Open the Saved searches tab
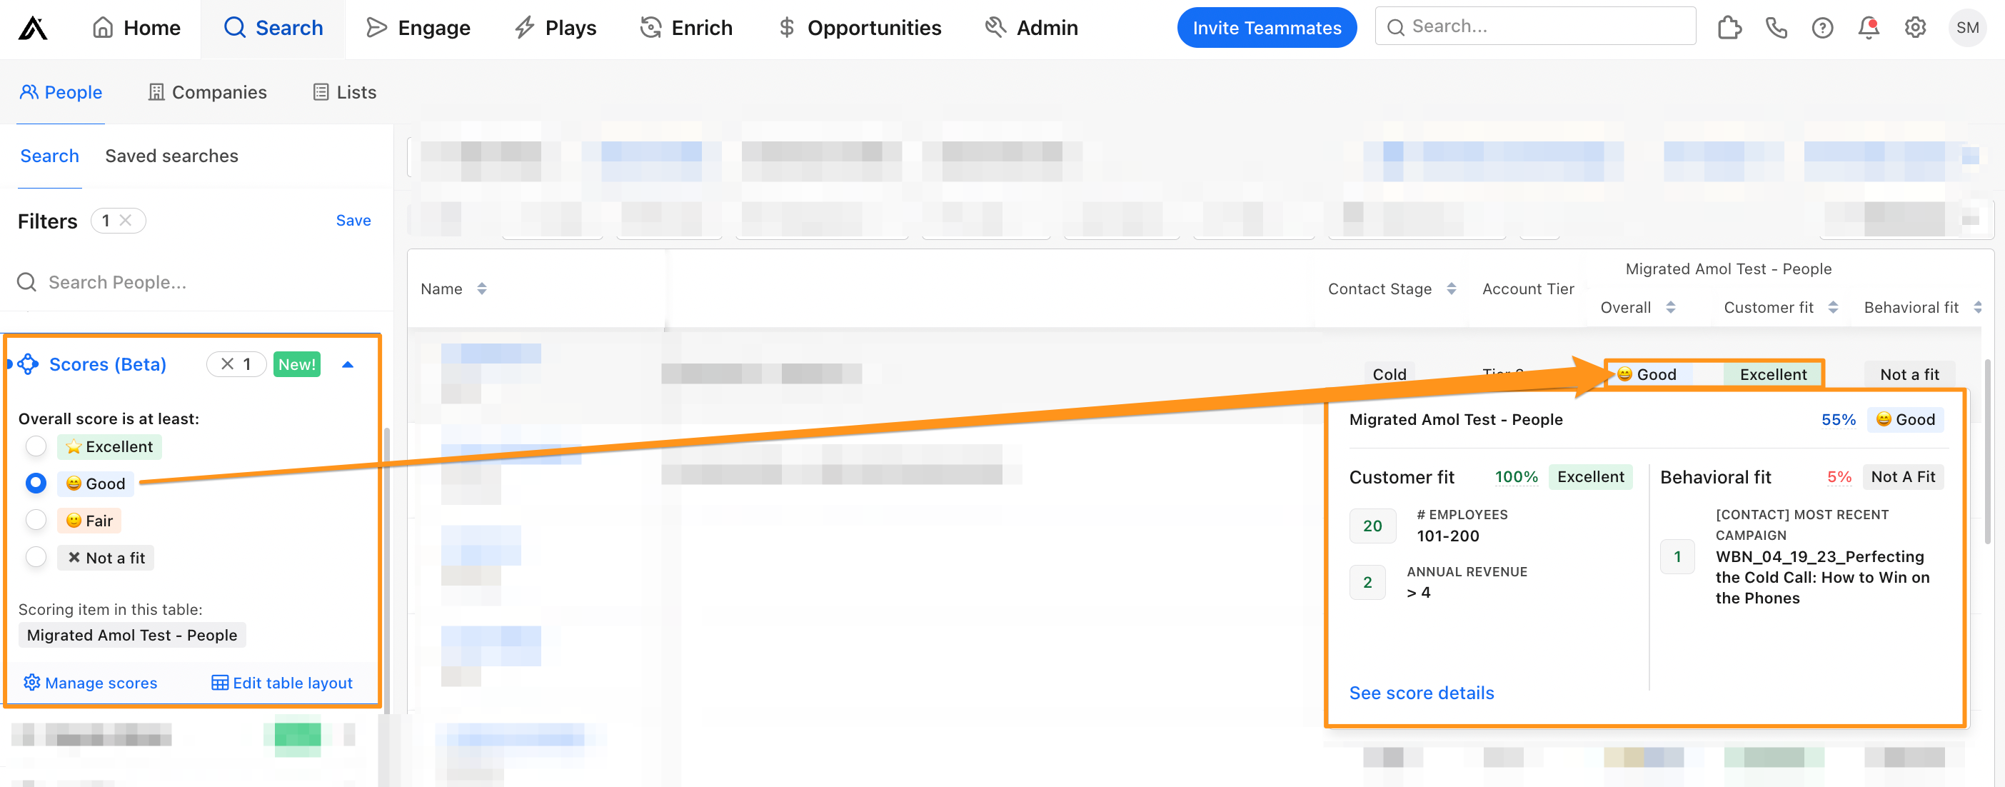 [x=171, y=156]
